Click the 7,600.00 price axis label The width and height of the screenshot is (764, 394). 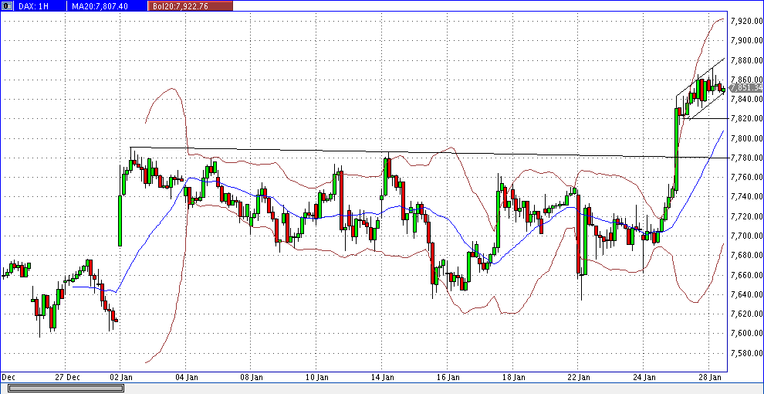pos(746,334)
